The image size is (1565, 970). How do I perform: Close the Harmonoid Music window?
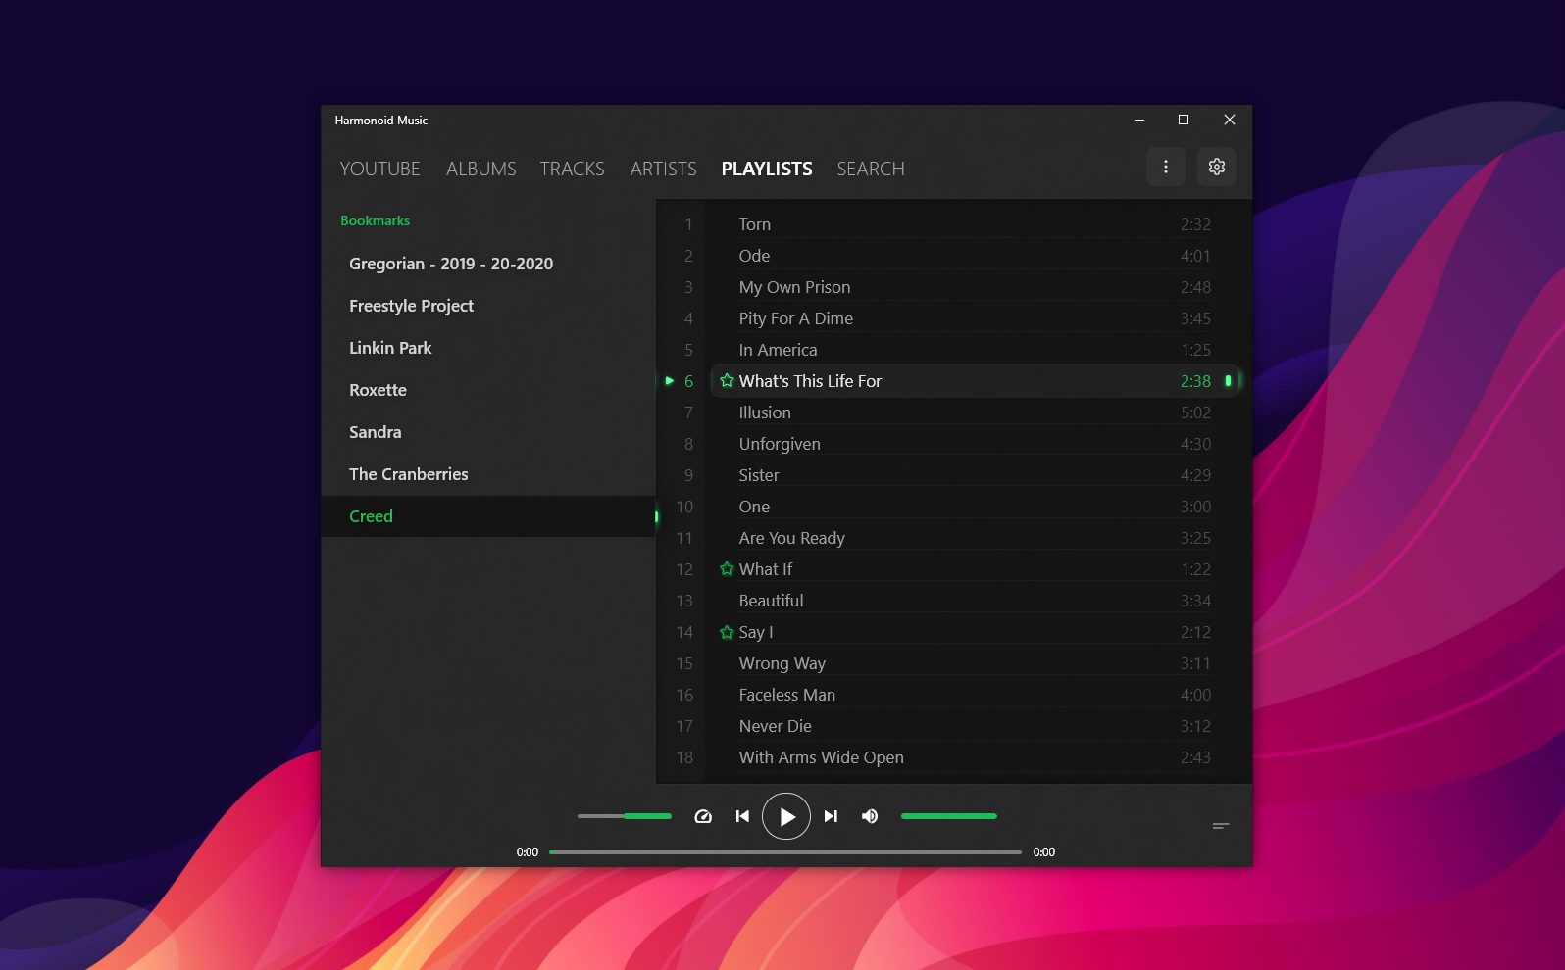click(1229, 120)
